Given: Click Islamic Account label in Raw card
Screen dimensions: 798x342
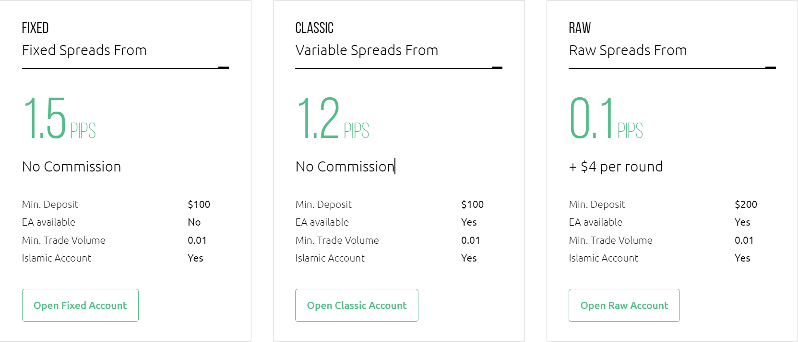Looking at the screenshot, I should pyautogui.click(x=603, y=258).
